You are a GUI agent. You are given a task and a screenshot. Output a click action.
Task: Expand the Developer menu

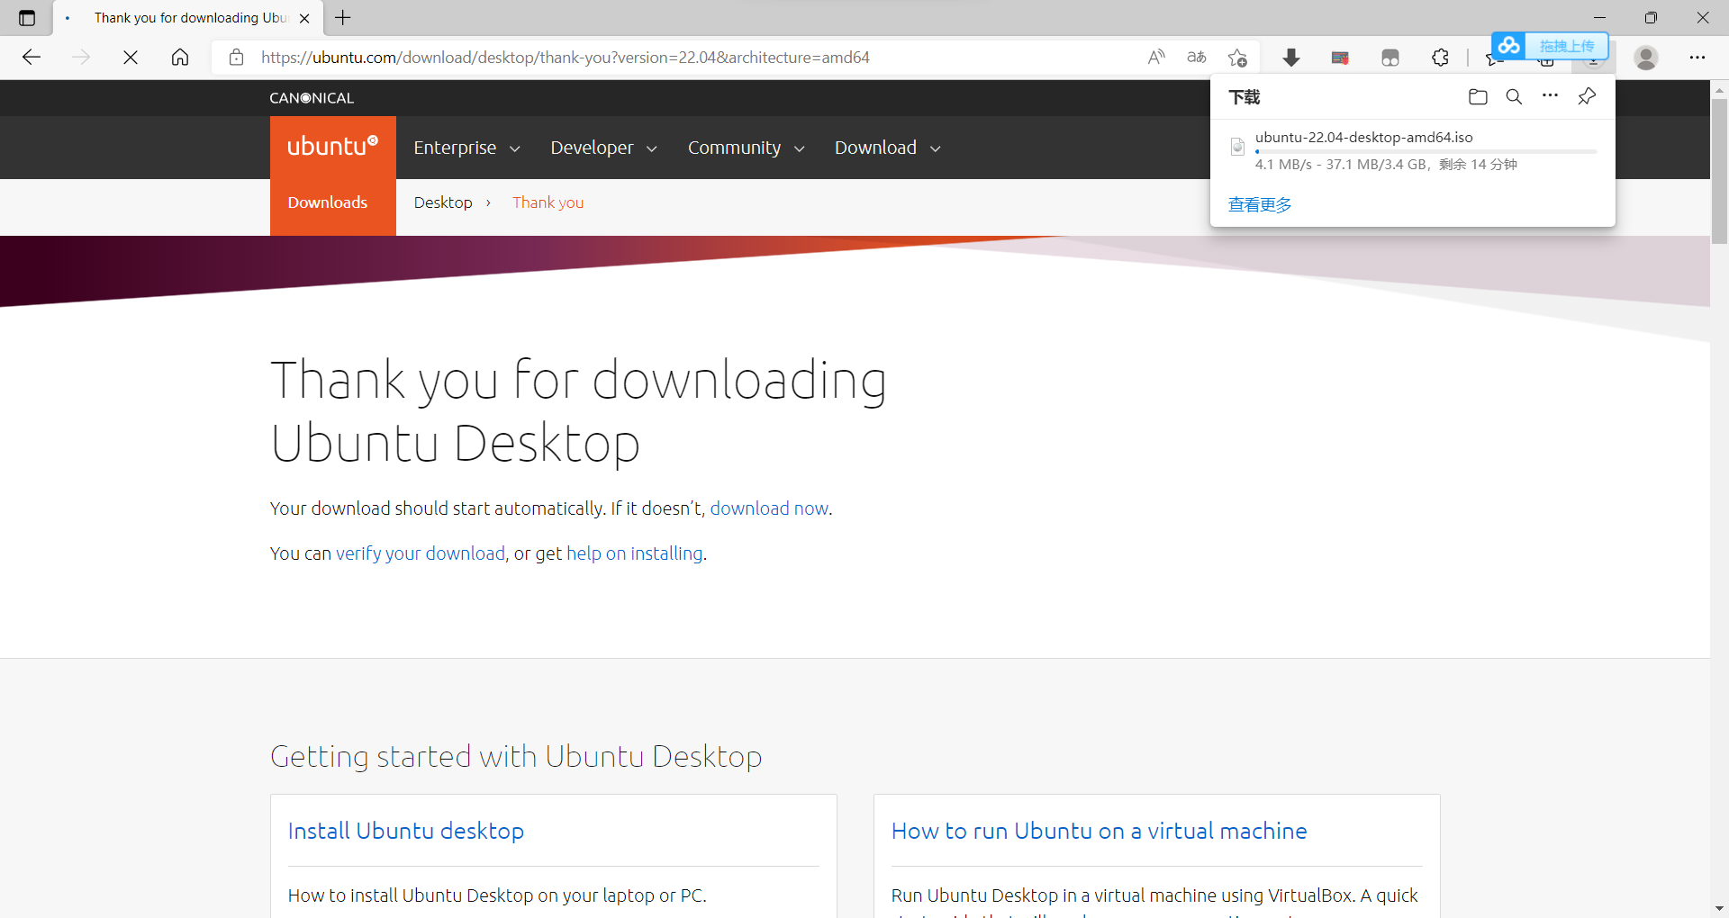tap(603, 148)
